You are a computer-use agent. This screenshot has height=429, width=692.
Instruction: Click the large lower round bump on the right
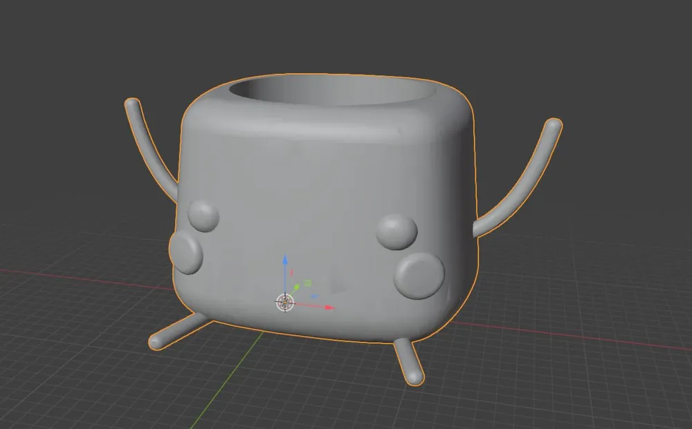click(x=419, y=275)
